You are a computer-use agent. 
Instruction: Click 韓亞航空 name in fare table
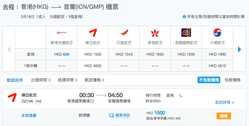(x=93, y=43)
